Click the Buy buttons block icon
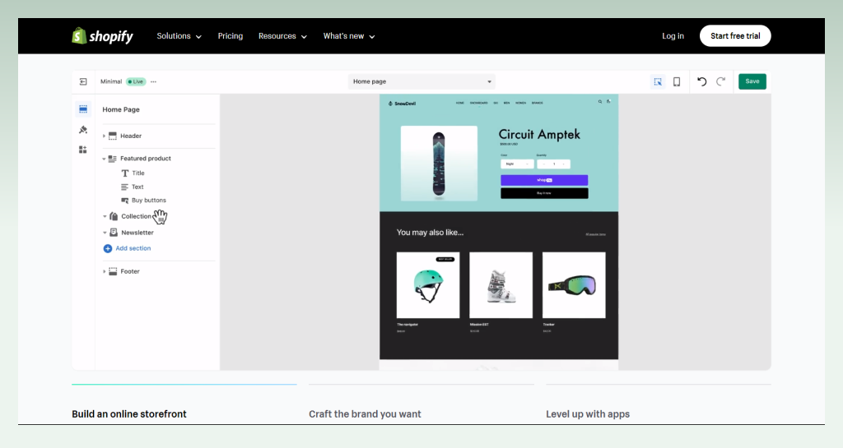Screen dimensions: 843x448 click(125, 201)
